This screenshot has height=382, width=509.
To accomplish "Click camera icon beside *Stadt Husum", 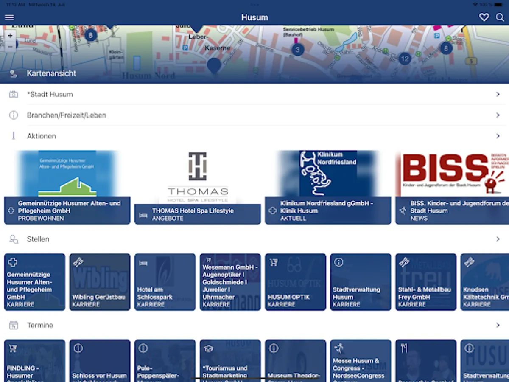I will click(x=14, y=94).
